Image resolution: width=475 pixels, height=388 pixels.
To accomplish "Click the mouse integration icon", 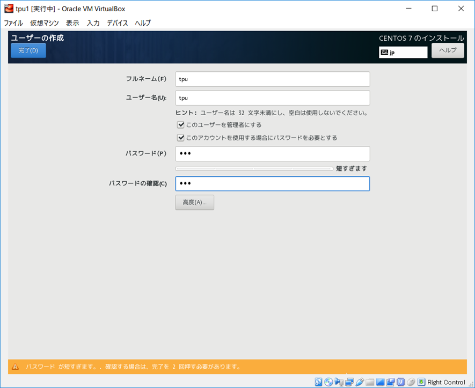I will (411, 382).
